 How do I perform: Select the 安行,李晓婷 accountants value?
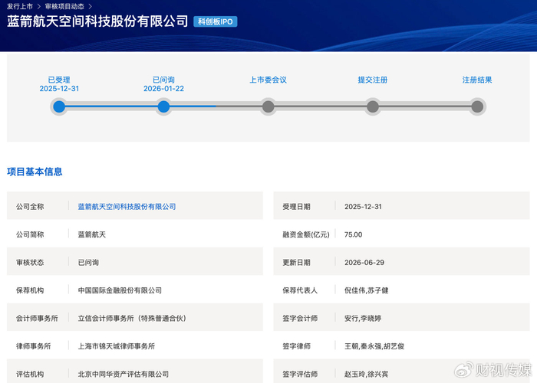point(363,319)
